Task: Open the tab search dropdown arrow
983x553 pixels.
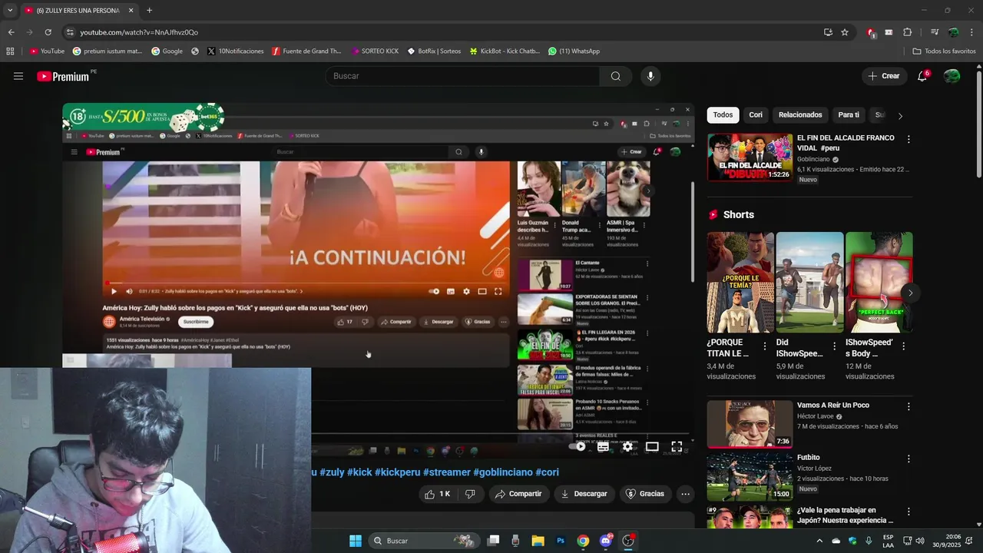Action: pos(10,11)
